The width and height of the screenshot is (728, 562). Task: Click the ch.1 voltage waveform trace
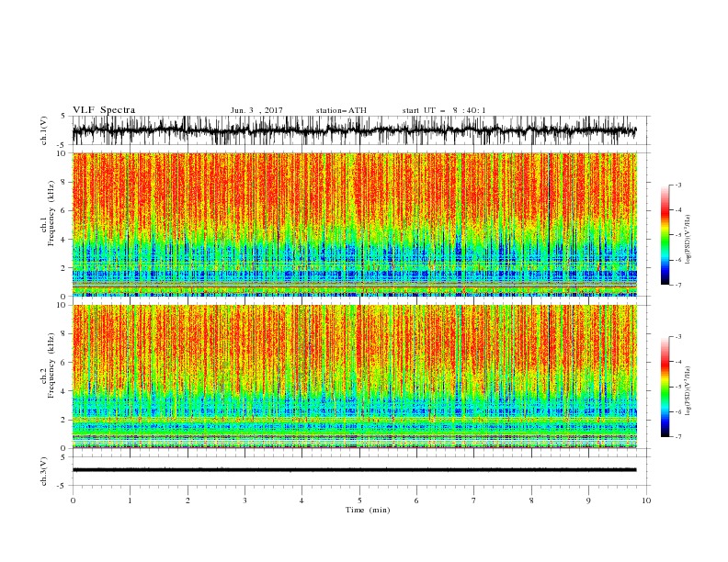354,130
